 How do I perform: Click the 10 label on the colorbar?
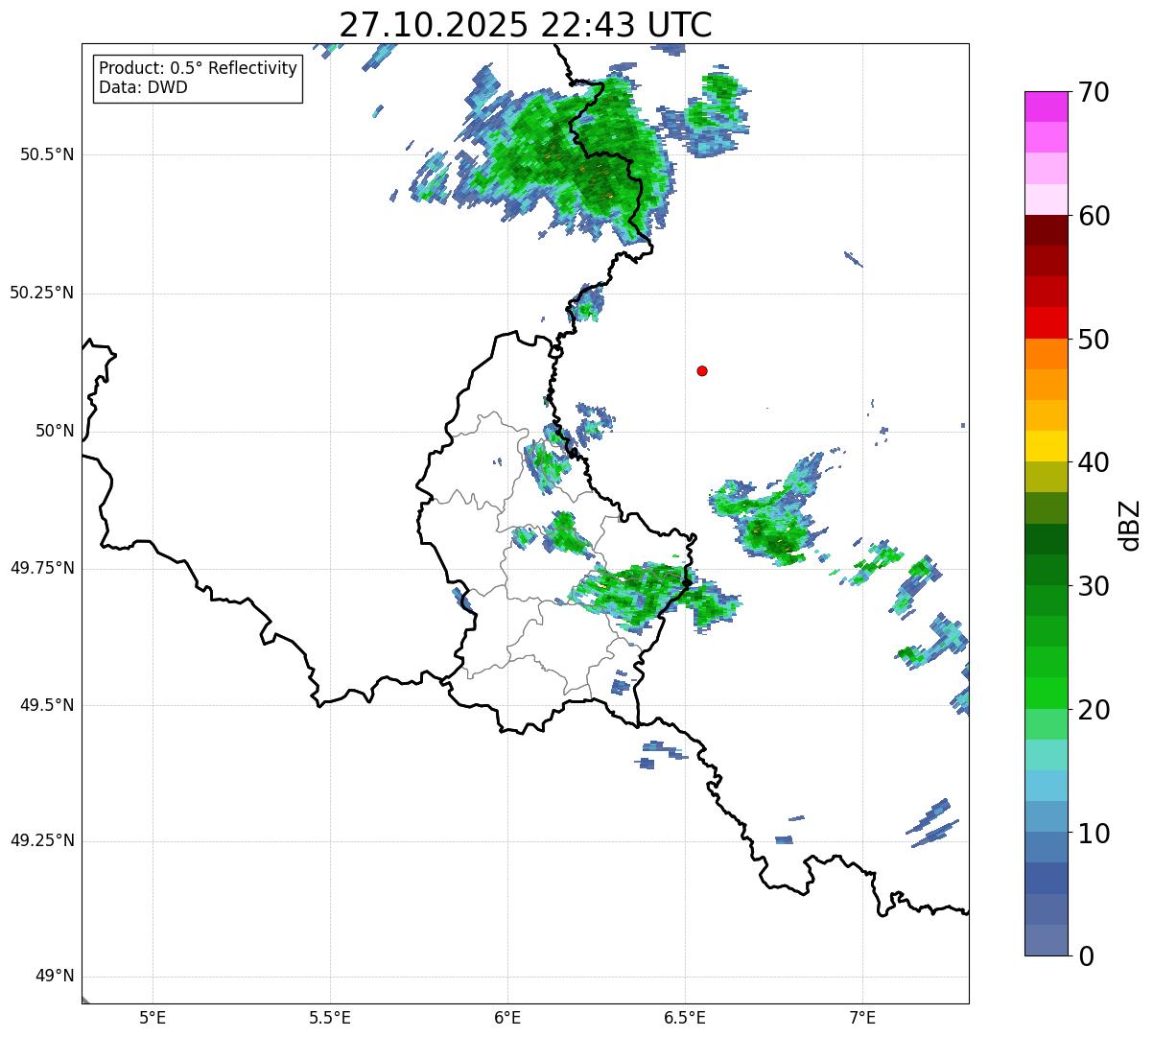coord(1094,833)
